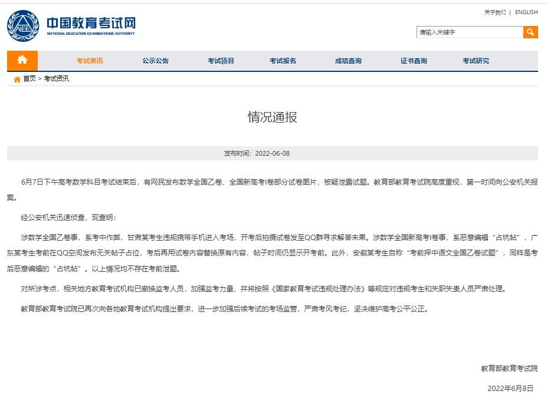The width and height of the screenshot is (547, 404).
Task: Click the orange search magnifier button
Action: tap(530, 32)
